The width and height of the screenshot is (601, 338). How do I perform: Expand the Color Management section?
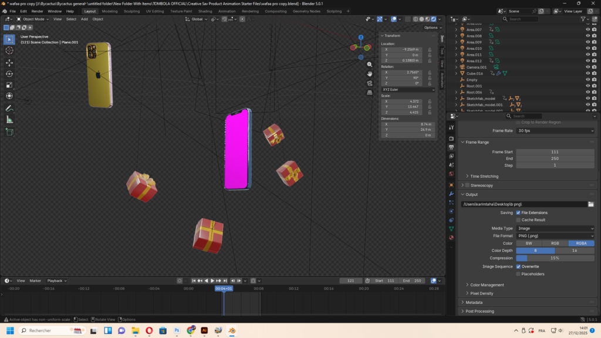tap(487, 285)
